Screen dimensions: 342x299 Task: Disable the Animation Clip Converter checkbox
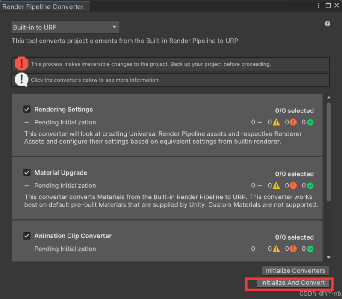27,236
